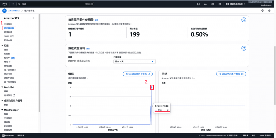Open 概觀 under 虛擬交付能力管理
Image resolution: width=276 pixels, height=138 pixels.
pos(6,105)
